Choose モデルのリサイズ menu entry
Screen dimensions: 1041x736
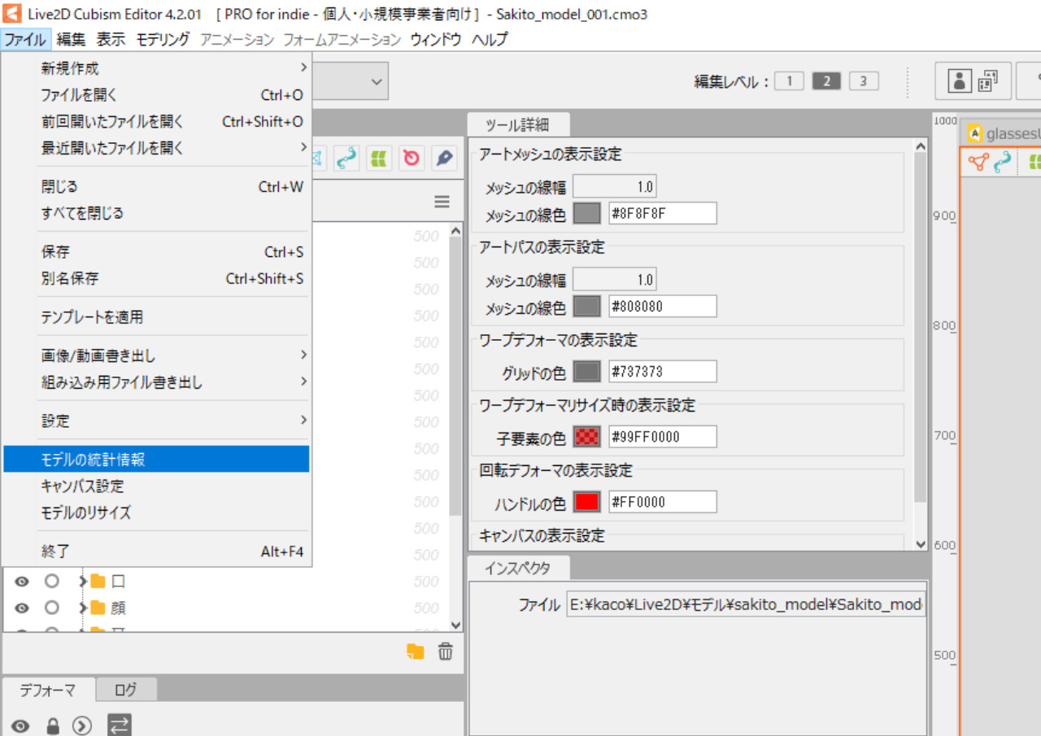(156, 513)
